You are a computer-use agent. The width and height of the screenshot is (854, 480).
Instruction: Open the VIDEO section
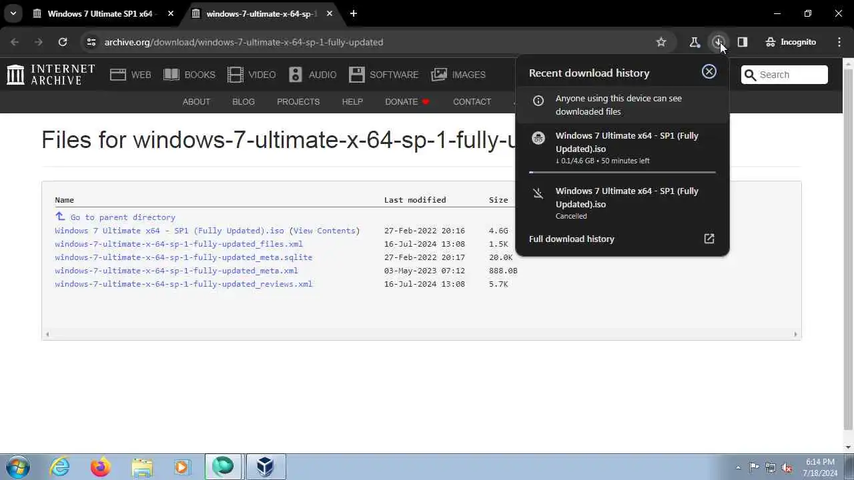tap(252, 75)
